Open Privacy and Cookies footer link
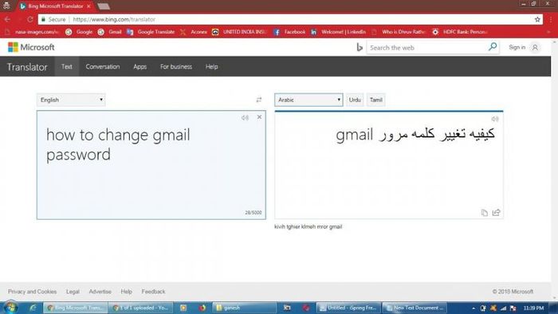 click(x=33, y=291)
